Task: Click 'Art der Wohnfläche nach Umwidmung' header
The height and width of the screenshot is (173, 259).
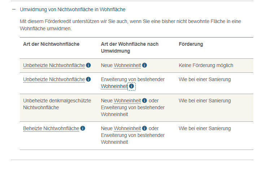Action: click(x=130, y=48)
